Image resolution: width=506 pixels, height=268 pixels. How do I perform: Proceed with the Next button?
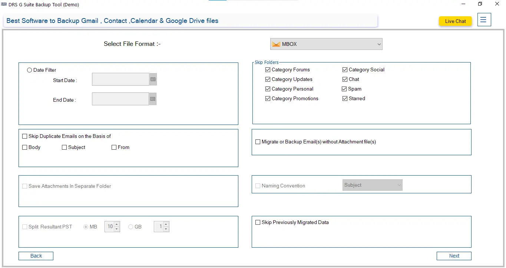tap(454, 256)
